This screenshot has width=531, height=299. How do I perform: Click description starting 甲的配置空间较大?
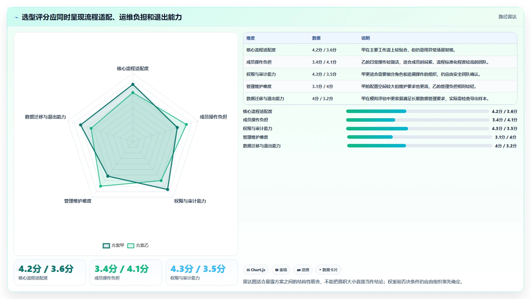pos(419,87)
